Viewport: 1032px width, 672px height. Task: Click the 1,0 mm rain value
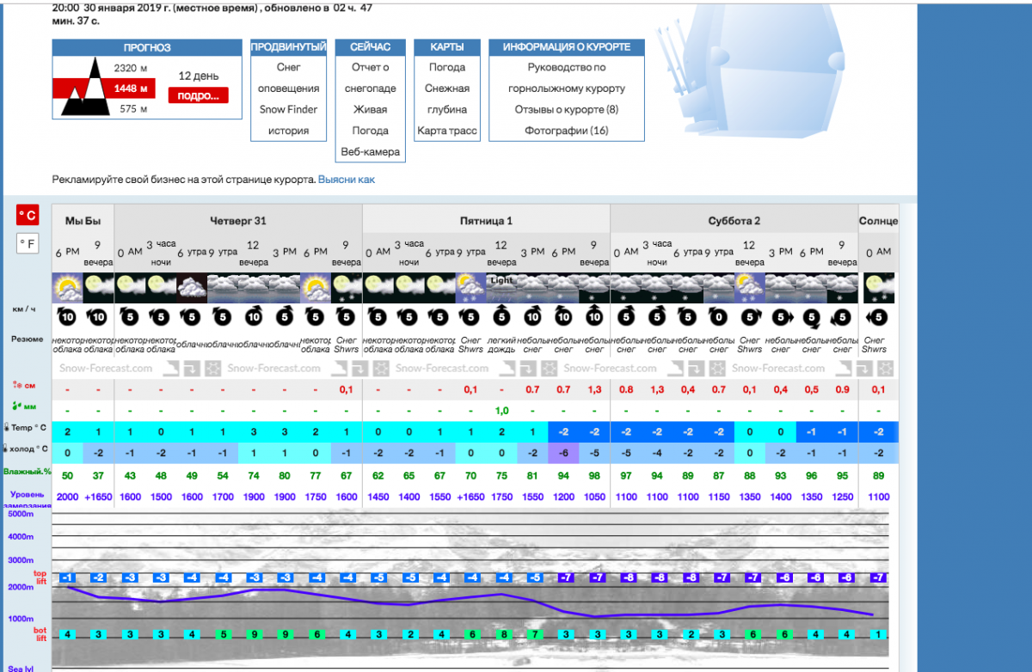501,411
